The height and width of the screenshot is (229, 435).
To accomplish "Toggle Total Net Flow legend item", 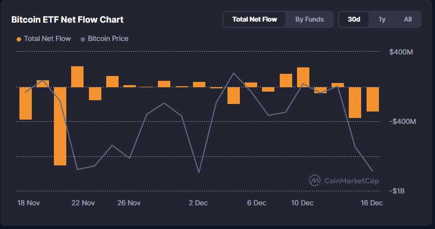I will pyautogui.click(x=48, y=39).
